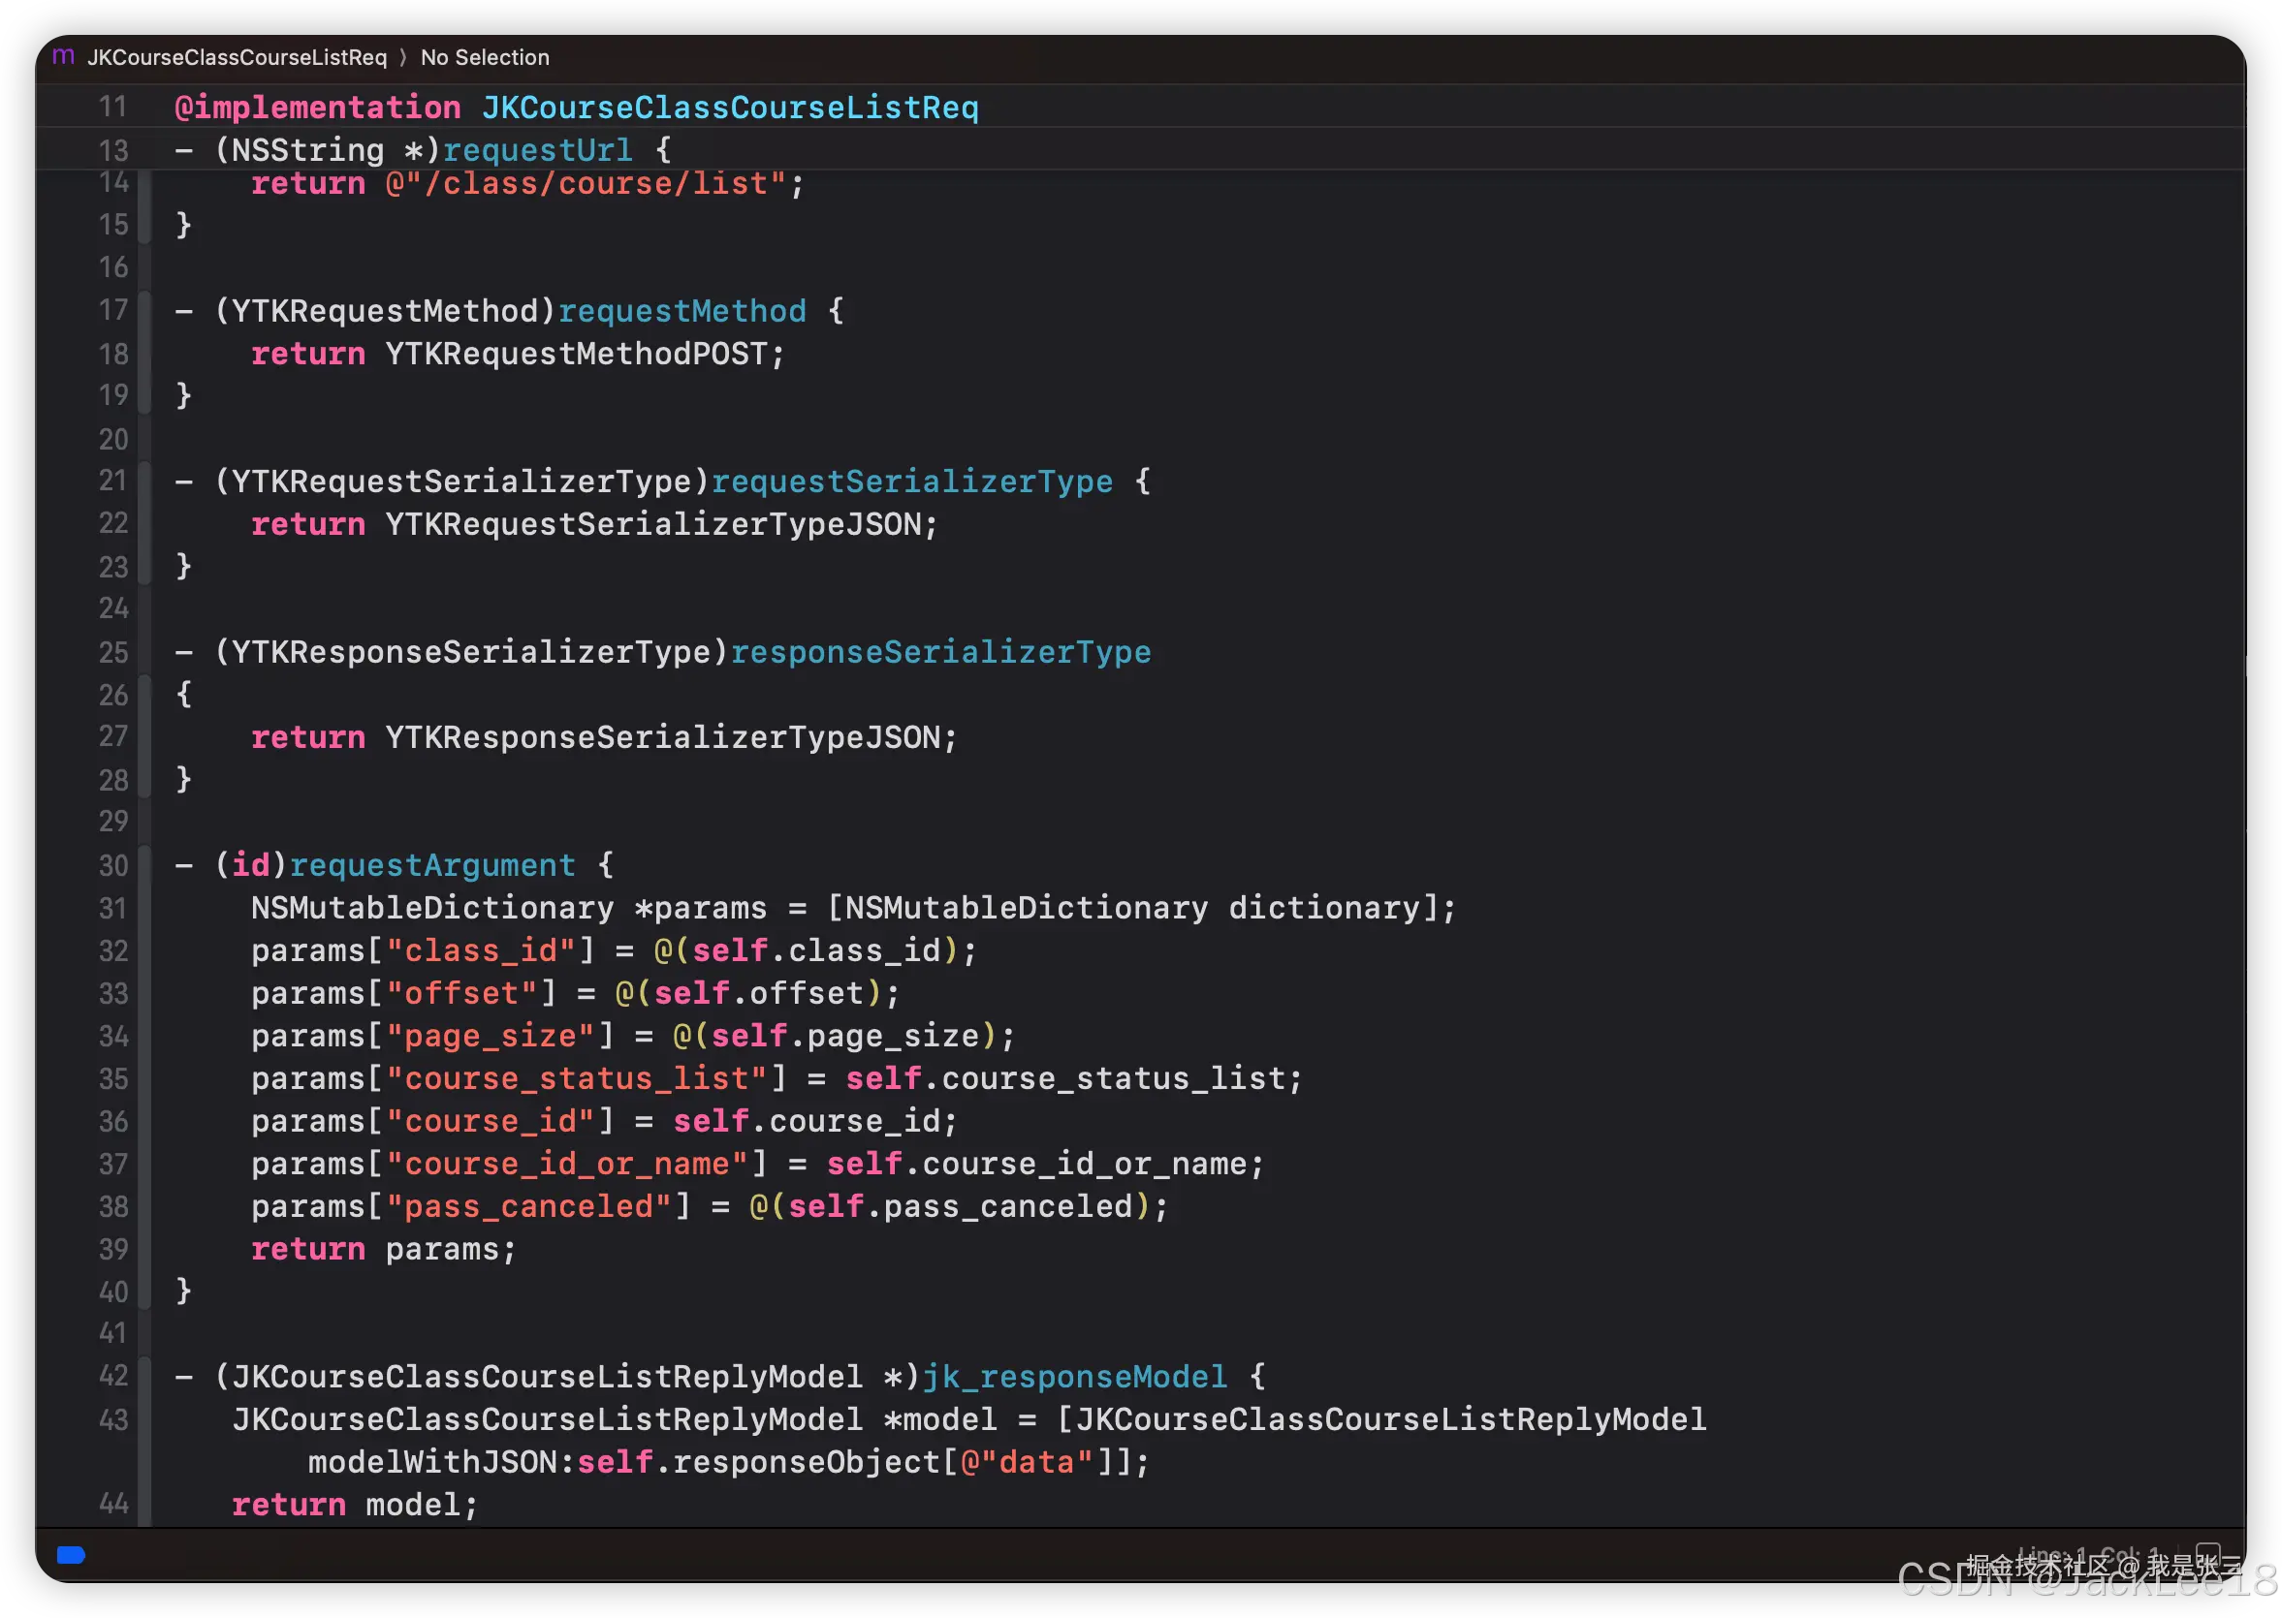Click the small square icon in status bar

pos(2208,1554)
